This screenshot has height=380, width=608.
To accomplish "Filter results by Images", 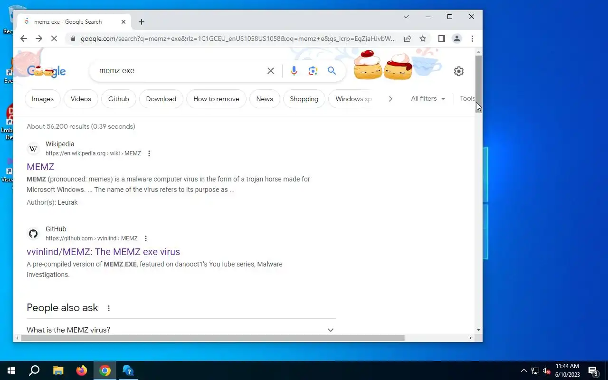I will (43, 99).
